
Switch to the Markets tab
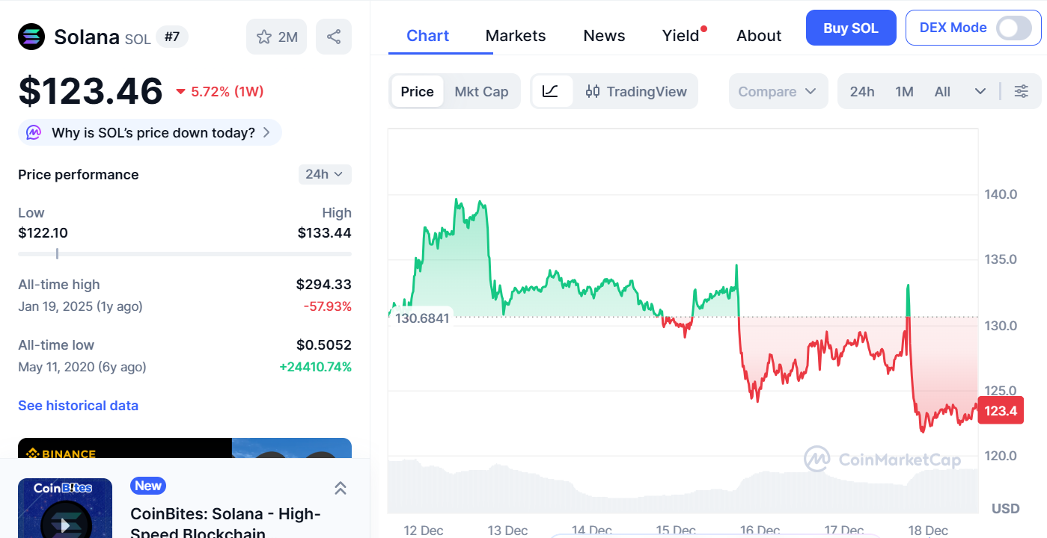(x=515, y=36)
